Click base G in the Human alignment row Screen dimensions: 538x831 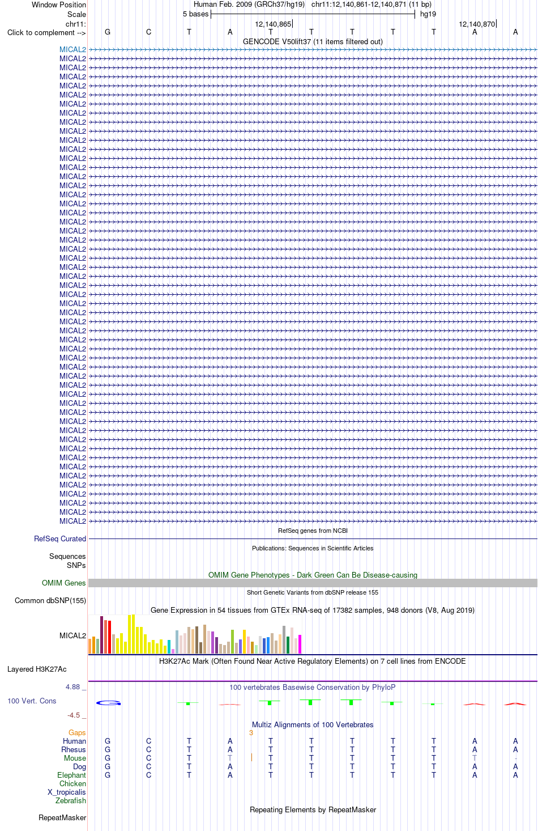(108, 741)
